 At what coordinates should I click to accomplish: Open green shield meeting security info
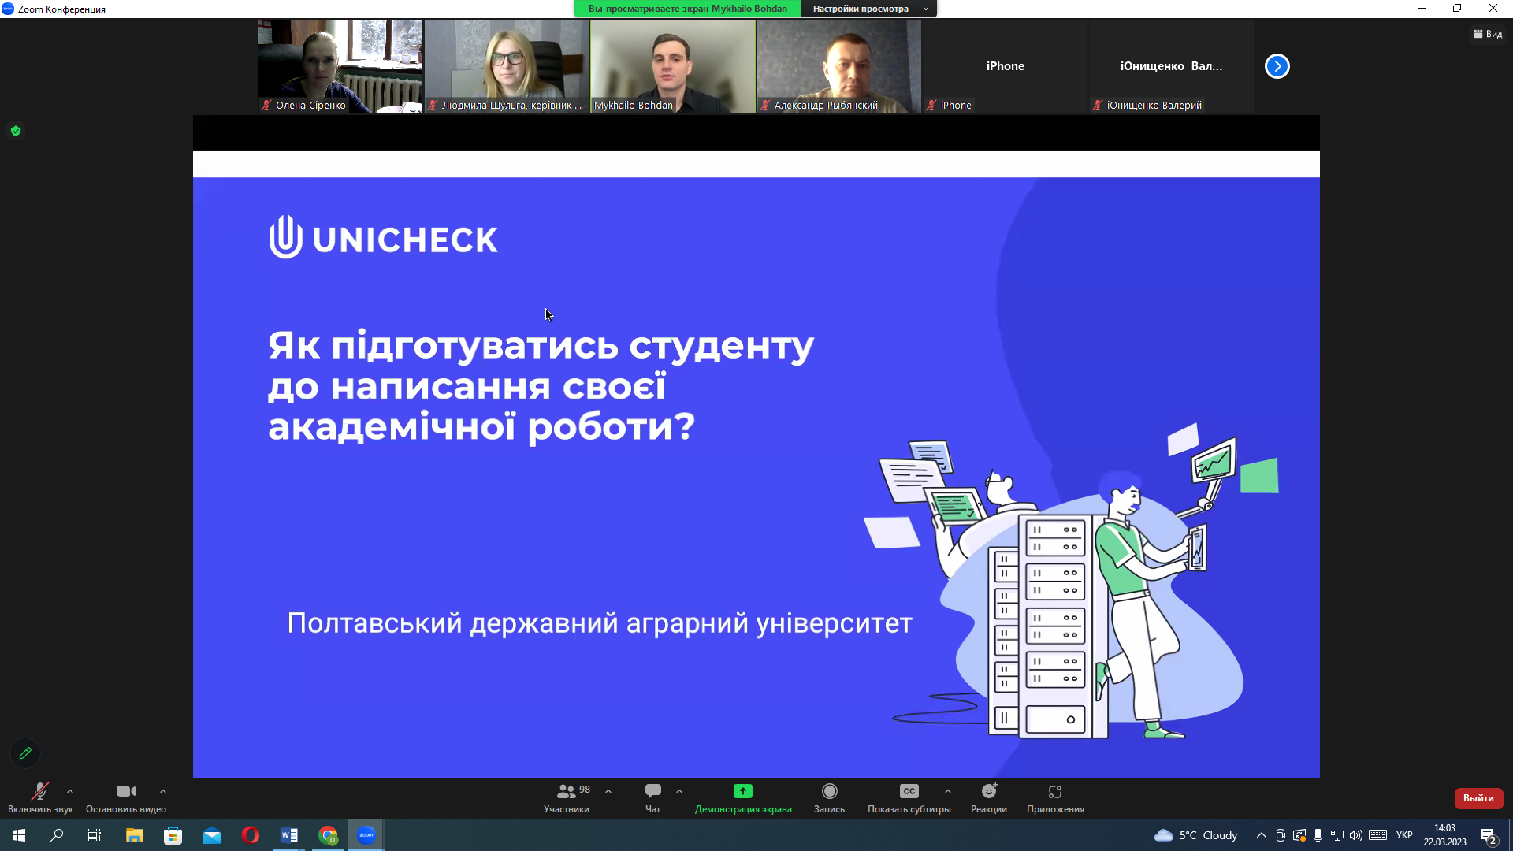(16, 131)
